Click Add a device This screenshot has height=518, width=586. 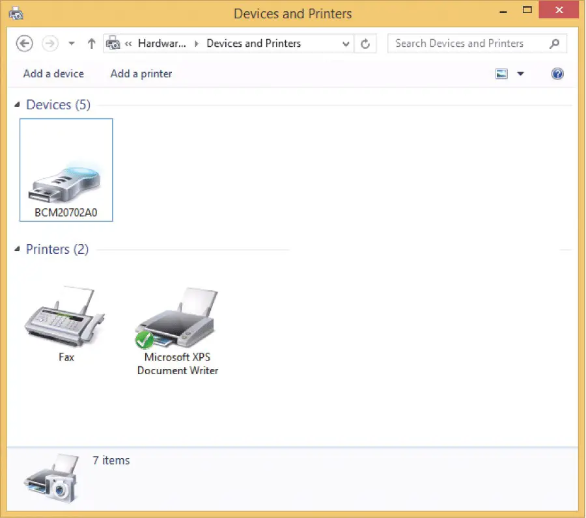(53, 74)
